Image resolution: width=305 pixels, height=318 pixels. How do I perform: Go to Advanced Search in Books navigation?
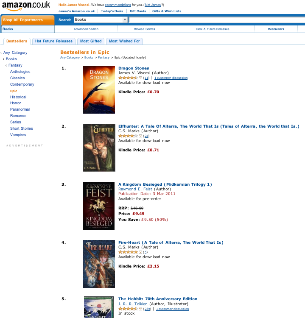pyautogui.click(x=86, y=29)
